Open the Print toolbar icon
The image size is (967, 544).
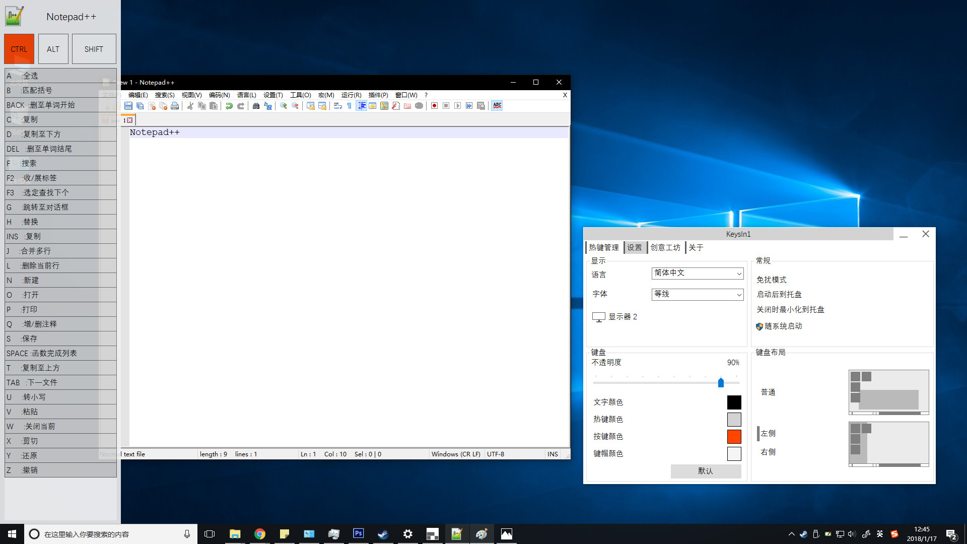pyautogui.click(x=175, y=106)
